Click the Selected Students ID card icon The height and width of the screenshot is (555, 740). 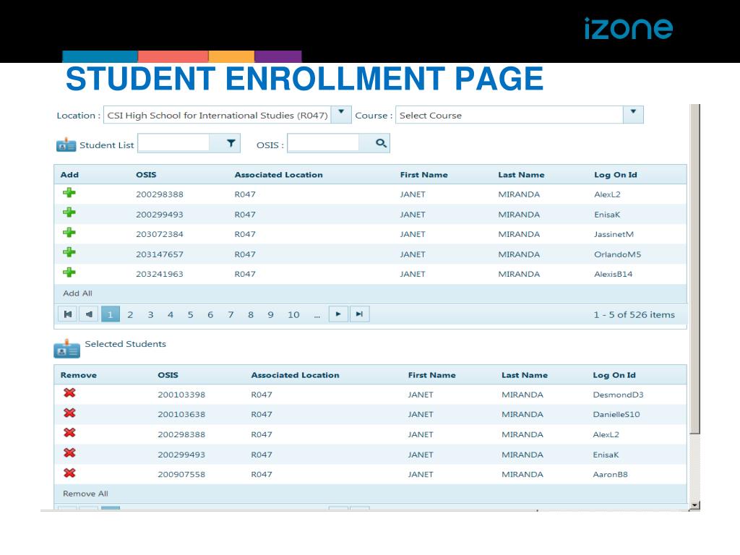[66, 349]
